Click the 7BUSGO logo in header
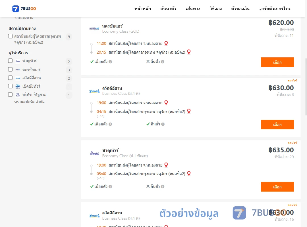Viewport: 307px width, 227px height. tap(24, 9)
